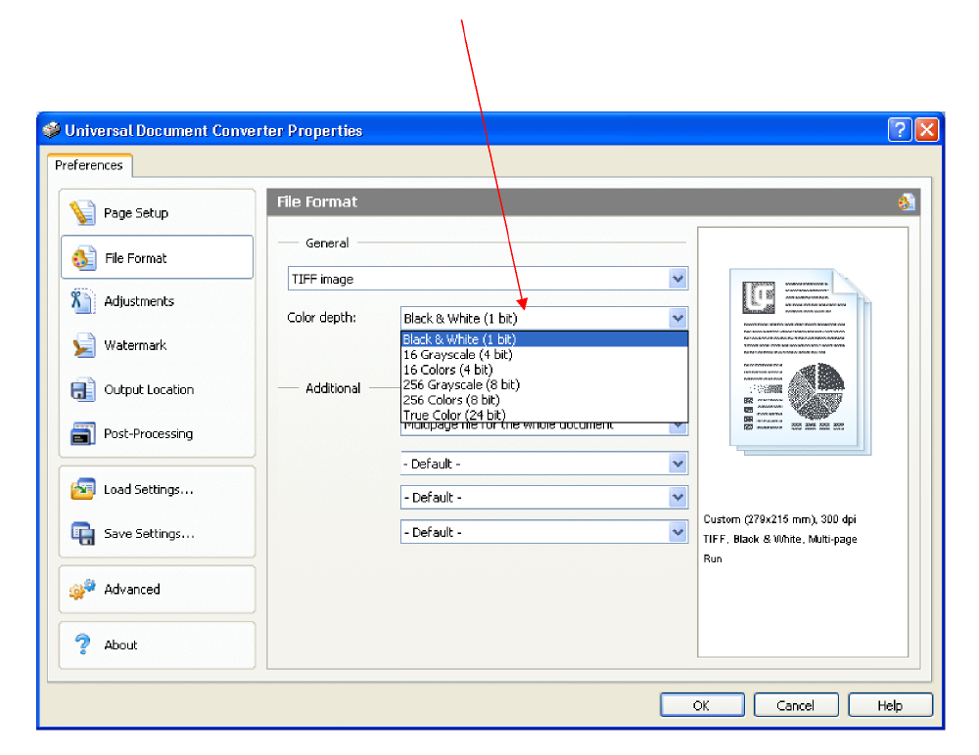Choose 256 Grayscale (8 bit) option

coord(543,384)
